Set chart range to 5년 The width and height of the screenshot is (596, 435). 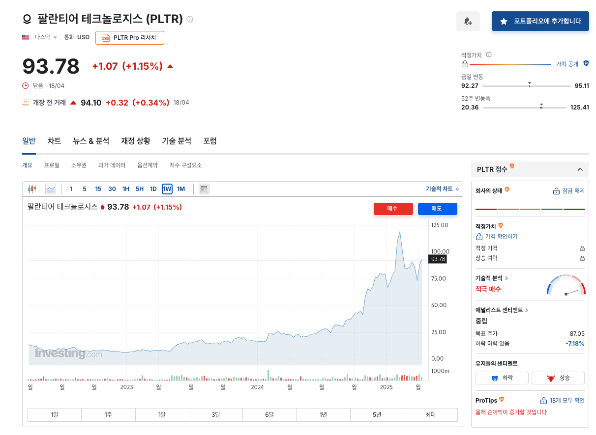click(x=377, y=415)
